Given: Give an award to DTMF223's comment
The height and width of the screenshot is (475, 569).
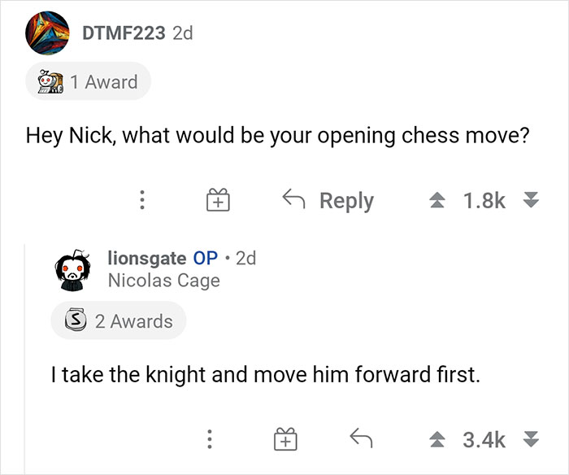Looking at the screenshot, I should click(217, 200).
